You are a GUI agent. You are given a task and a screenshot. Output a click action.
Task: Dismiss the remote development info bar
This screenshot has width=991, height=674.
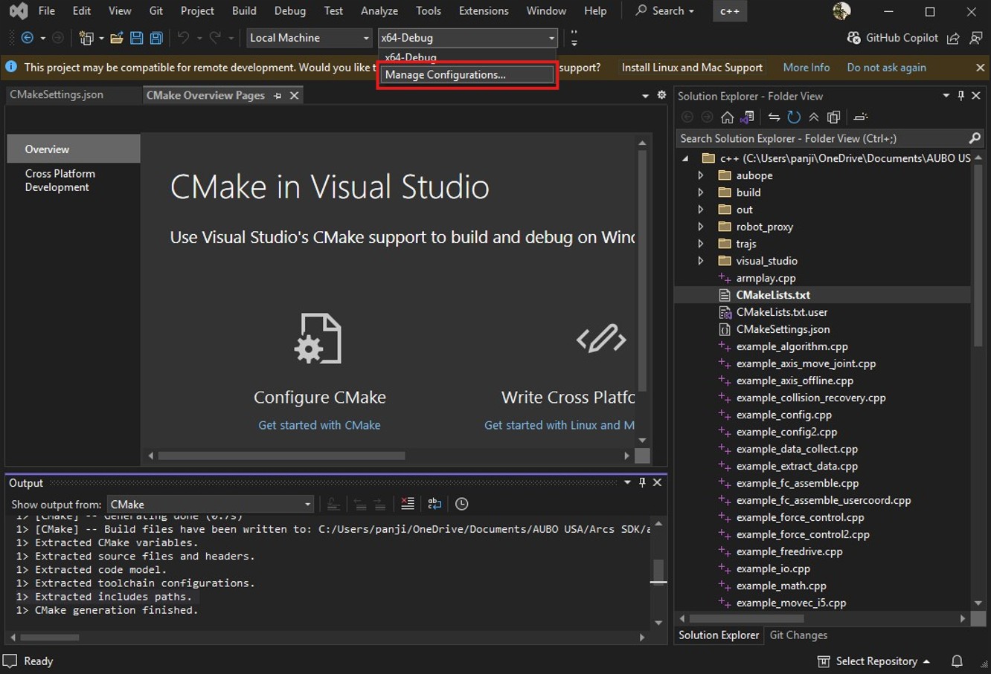coord(980,68)
